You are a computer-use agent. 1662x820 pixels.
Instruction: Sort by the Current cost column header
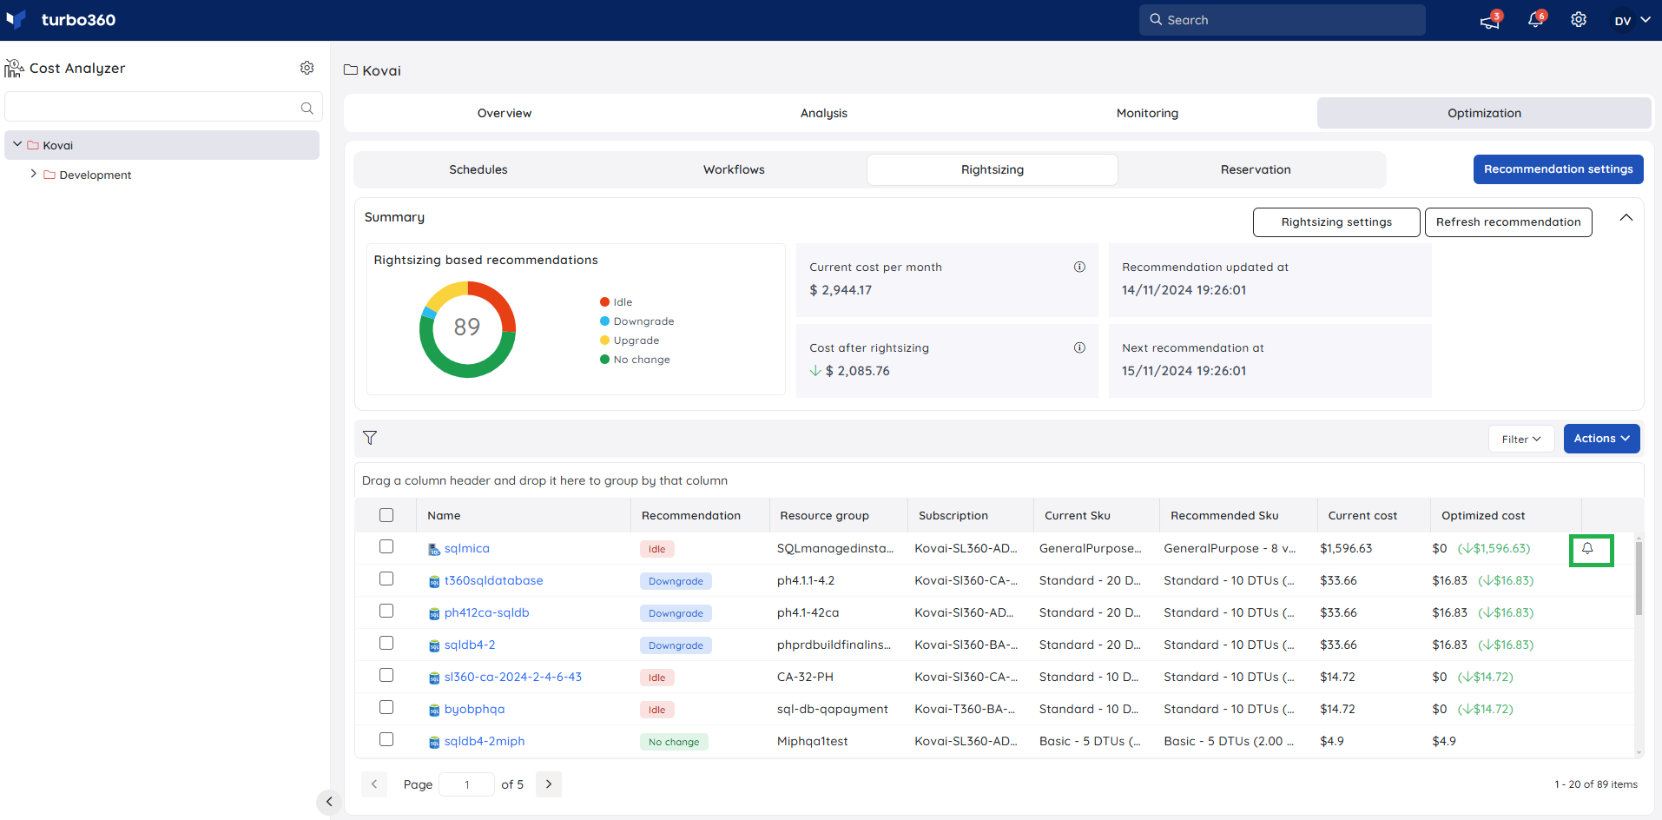click(1362, 515)
